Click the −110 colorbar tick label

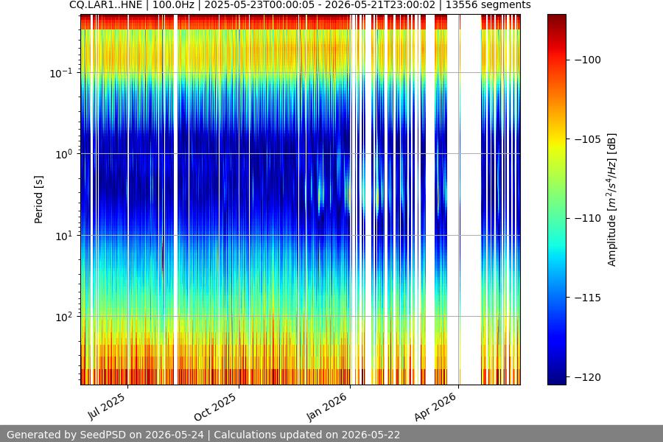pos(588,218)
